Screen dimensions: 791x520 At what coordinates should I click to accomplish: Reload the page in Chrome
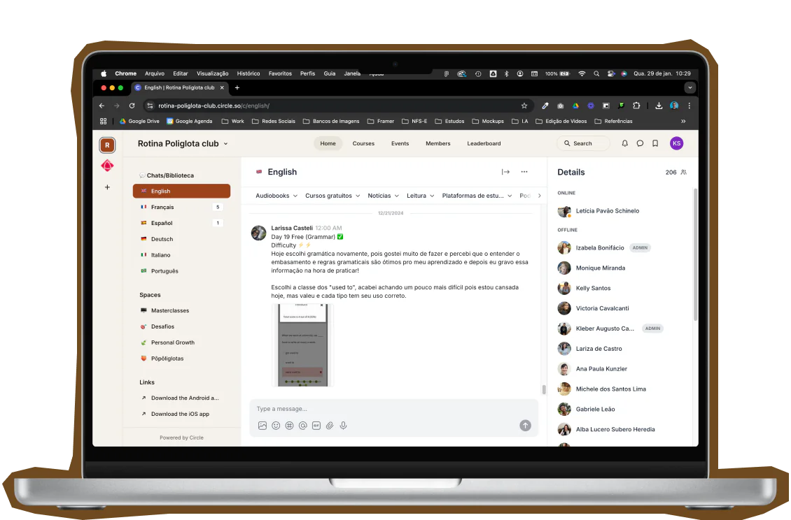coord(132,106)
